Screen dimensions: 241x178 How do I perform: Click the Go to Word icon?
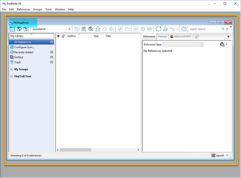(x=149, y=29)
